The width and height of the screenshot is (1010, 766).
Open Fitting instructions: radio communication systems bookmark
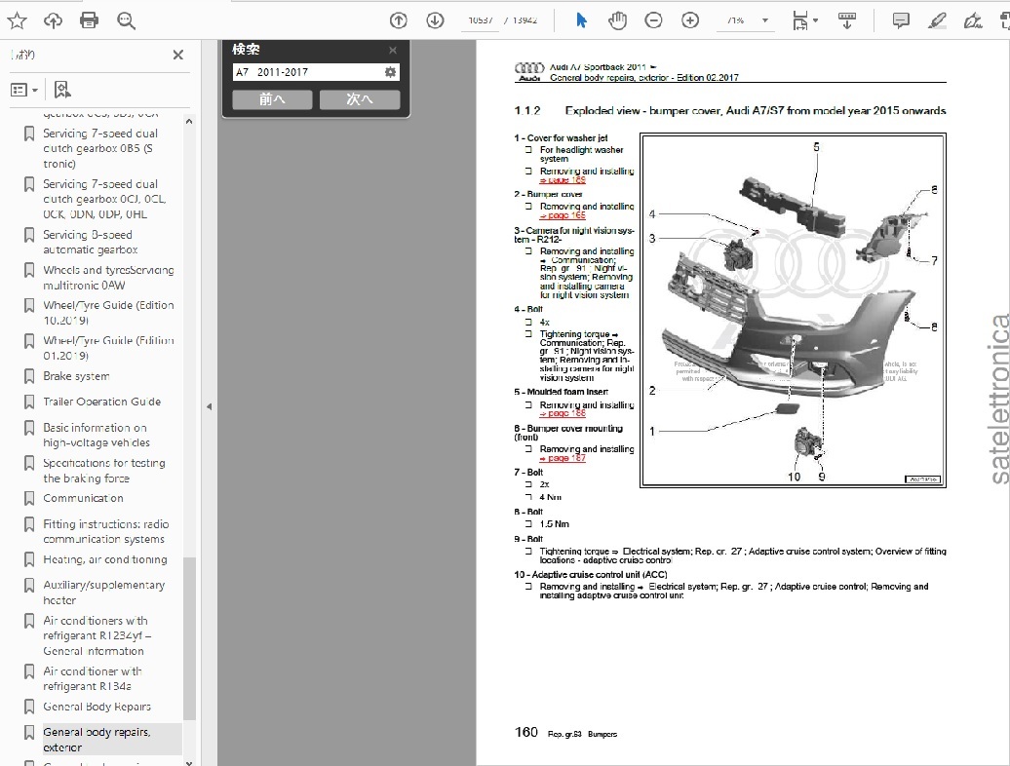[105, 532]
